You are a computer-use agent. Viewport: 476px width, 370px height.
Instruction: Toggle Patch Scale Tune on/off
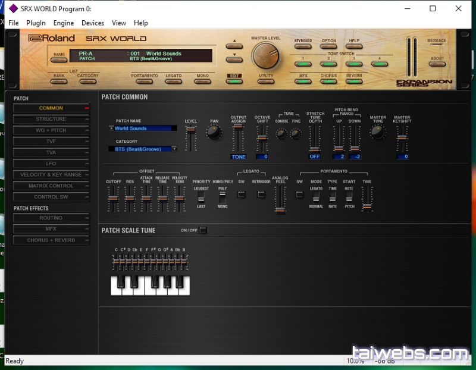tap(203, 230)
